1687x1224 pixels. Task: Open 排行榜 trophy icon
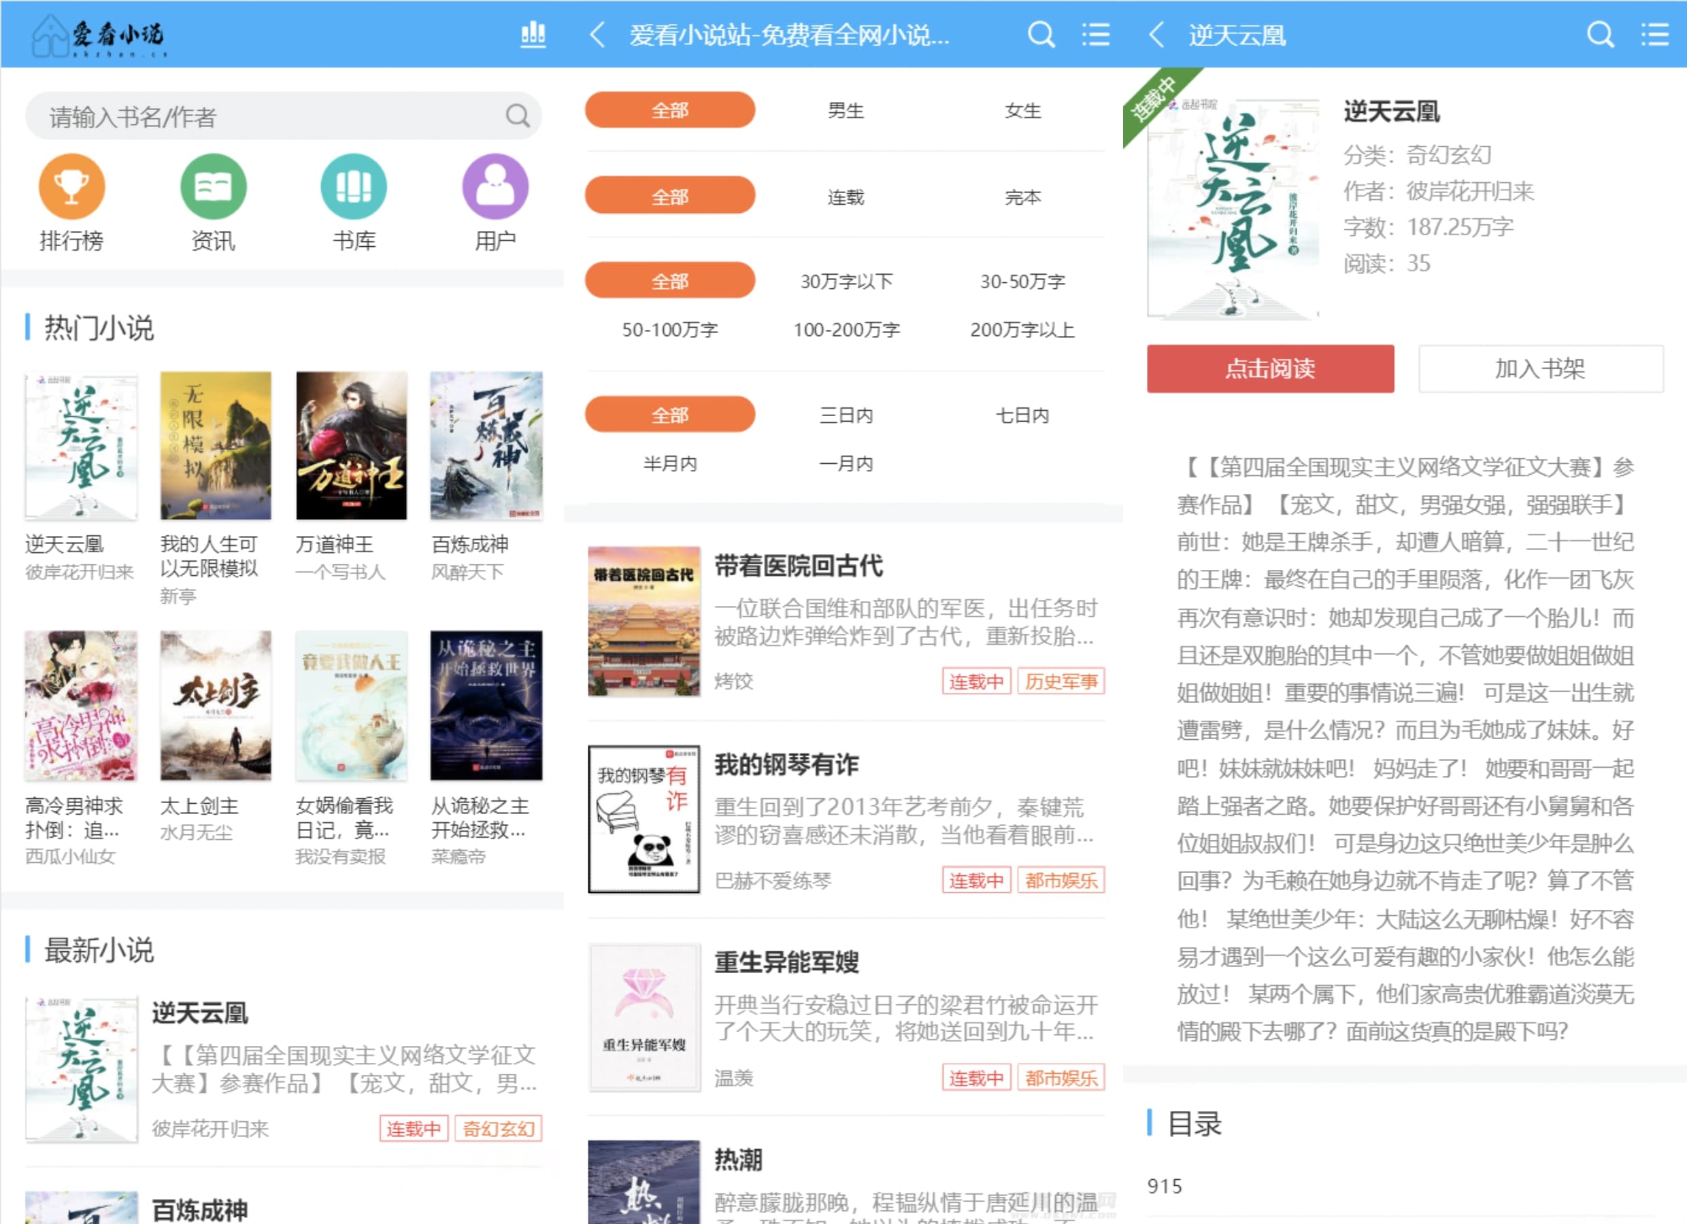tap(71, 186)
